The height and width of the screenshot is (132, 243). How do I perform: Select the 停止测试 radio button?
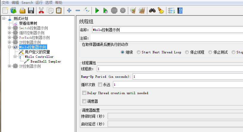coord(210,52)
